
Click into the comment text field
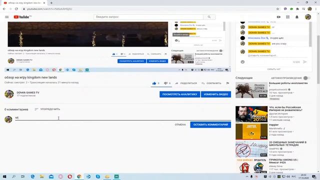pos(123,118)
